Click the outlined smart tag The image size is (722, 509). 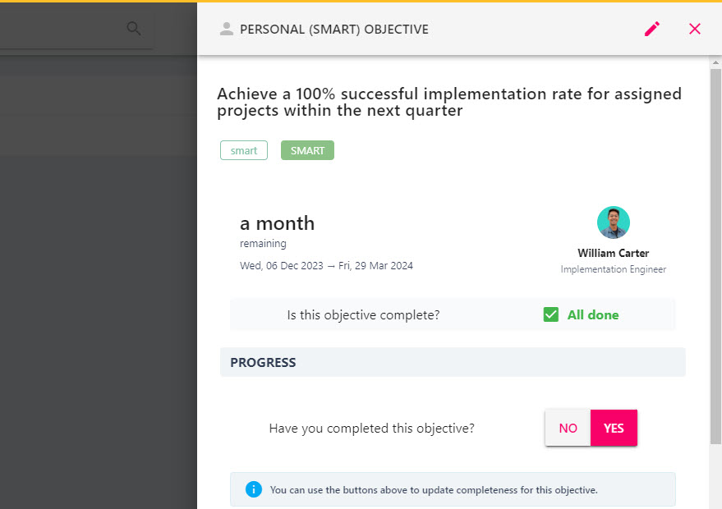tap(244, 150)
